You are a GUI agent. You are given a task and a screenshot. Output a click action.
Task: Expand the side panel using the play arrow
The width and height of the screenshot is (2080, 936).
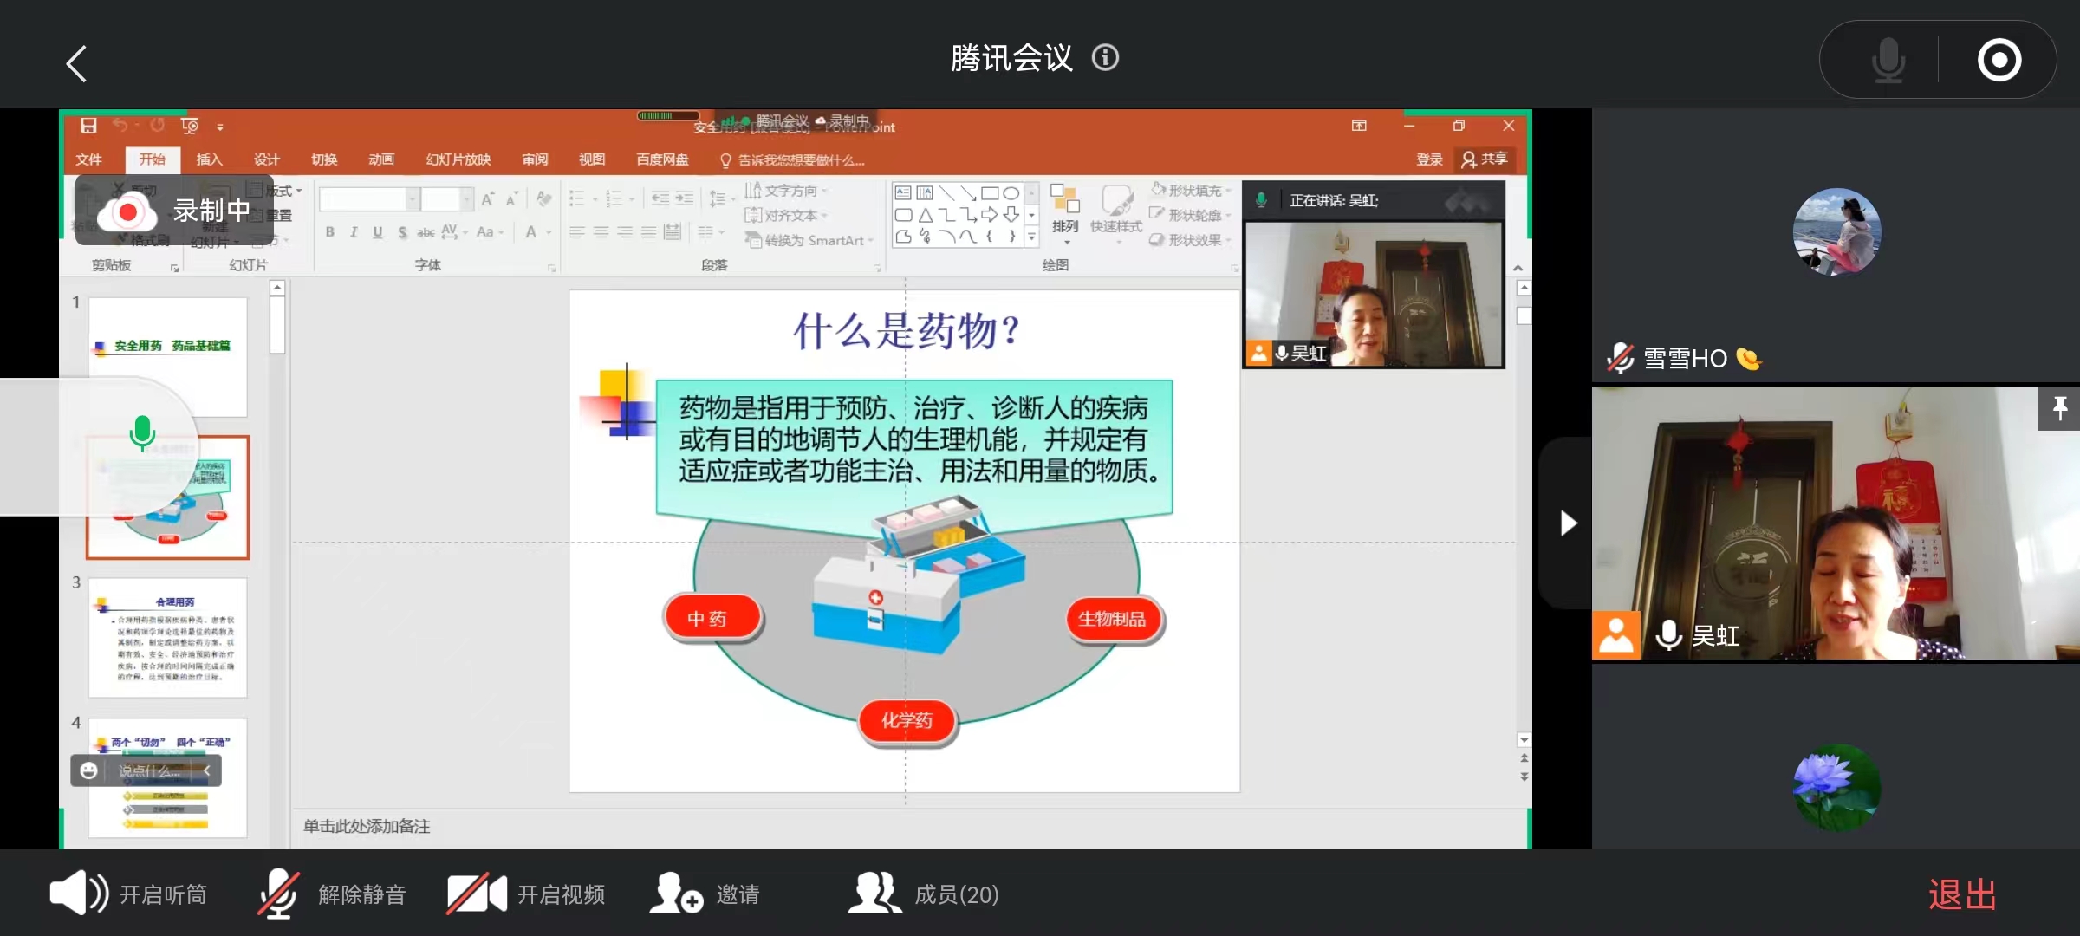[x=1567, y=523]
